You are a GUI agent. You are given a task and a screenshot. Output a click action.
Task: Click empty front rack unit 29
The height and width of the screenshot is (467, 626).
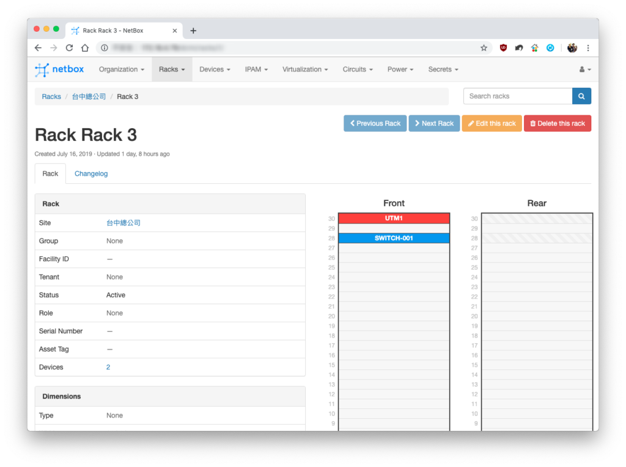pos(394,228)
